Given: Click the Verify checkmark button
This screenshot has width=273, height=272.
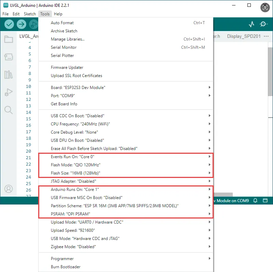Looking at the screenshot, I should [9, 24].
